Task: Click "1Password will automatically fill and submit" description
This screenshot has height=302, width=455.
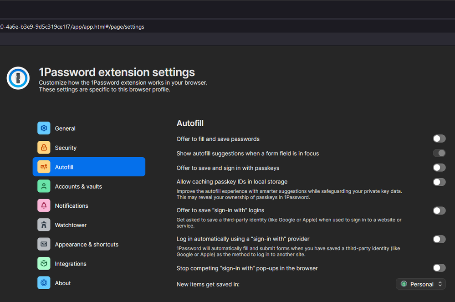Action: point(288,251)
